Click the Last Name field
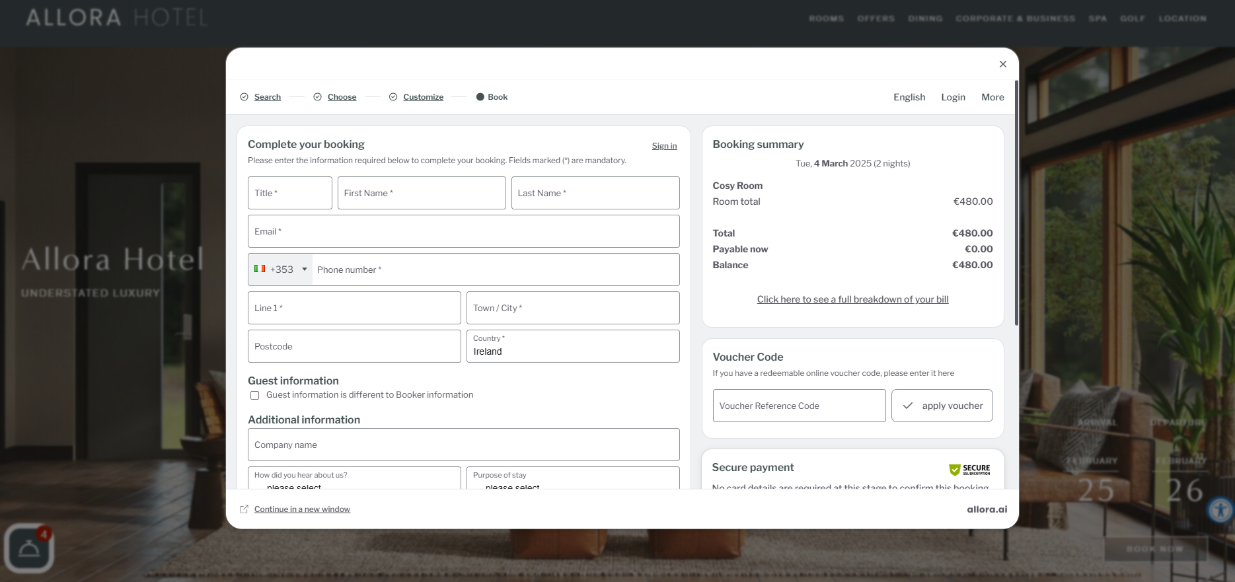The height and width of the screenshot is (582, 1235). [x=595, y=193]
